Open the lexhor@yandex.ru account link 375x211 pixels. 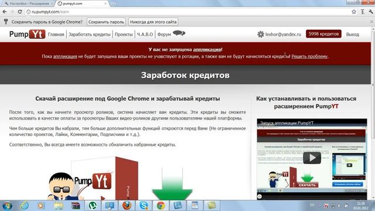(x=283, y=35)
